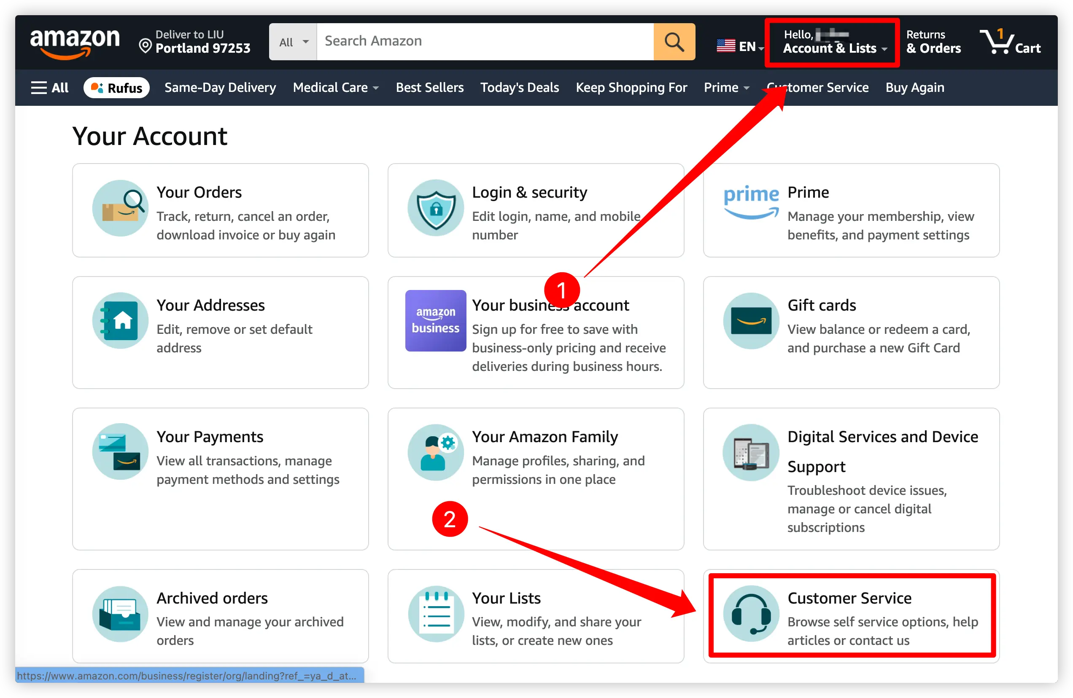Open the Your Orders card title
Screen dimensions: 1073x698
pos(199,192)
